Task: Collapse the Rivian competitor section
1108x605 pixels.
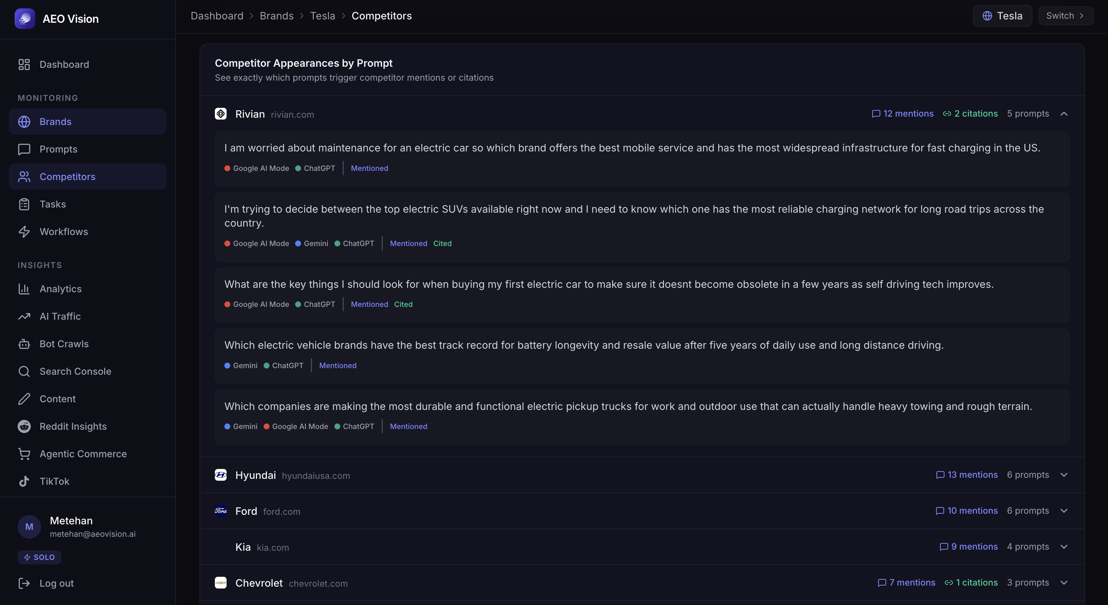Action: point(1064,114)
